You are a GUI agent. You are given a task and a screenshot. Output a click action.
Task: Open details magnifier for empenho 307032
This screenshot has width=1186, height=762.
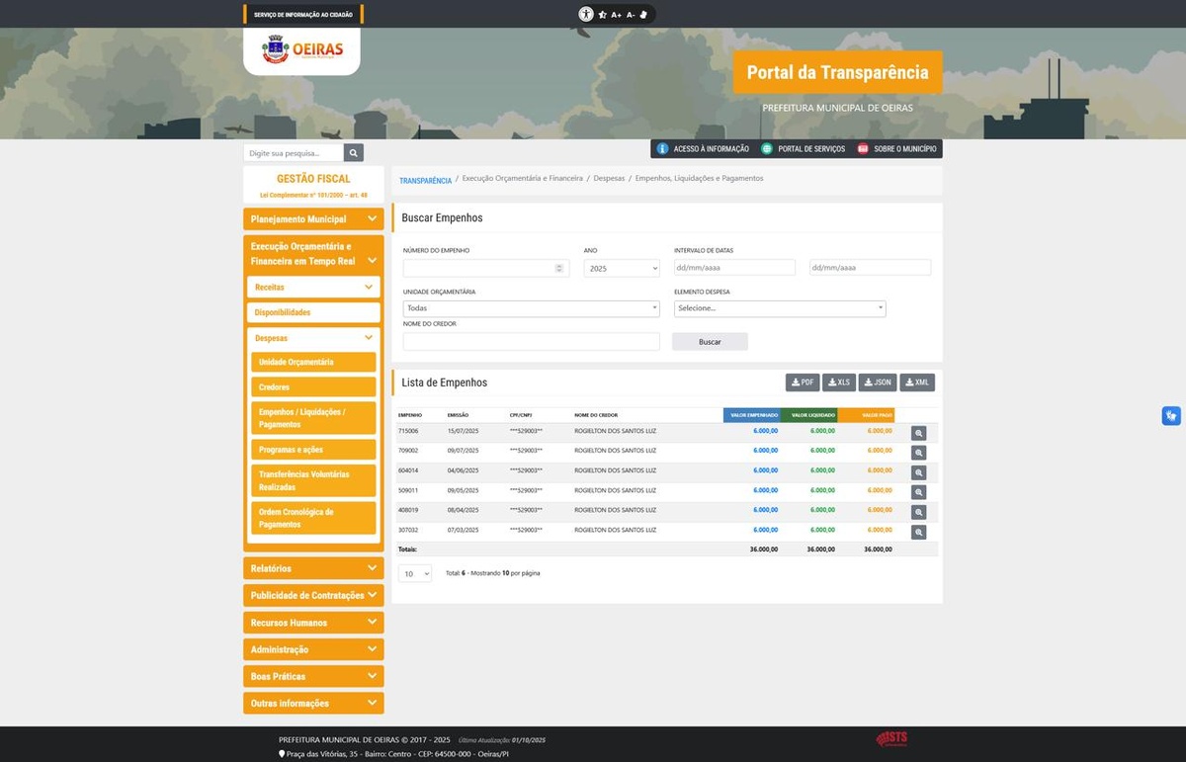918,532
